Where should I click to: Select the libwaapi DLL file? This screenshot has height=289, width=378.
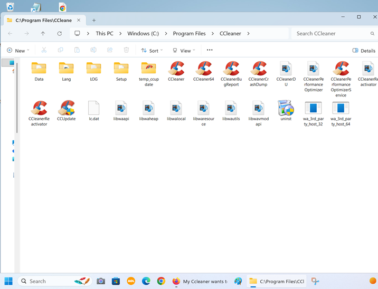(x=121, y=108)
